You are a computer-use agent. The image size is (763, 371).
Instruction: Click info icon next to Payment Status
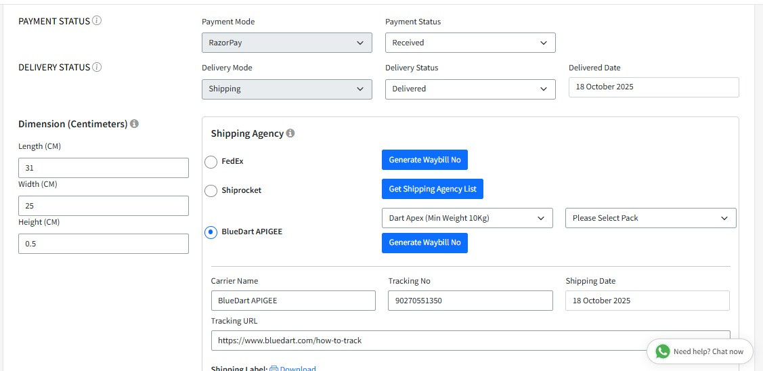[97, 21]
